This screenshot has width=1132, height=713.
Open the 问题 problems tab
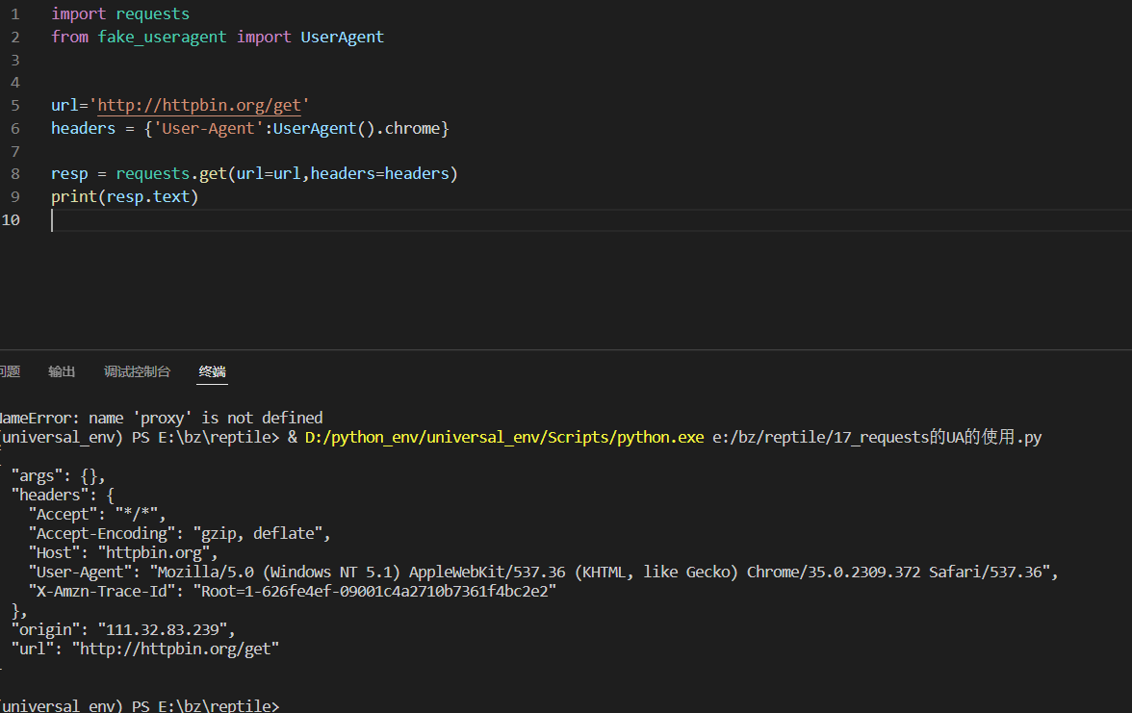pyautogui.click(x=10, y=371)
